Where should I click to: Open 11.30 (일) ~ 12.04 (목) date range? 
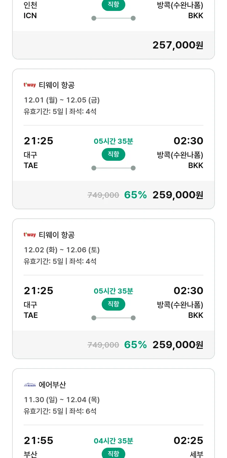pos(62,400)
